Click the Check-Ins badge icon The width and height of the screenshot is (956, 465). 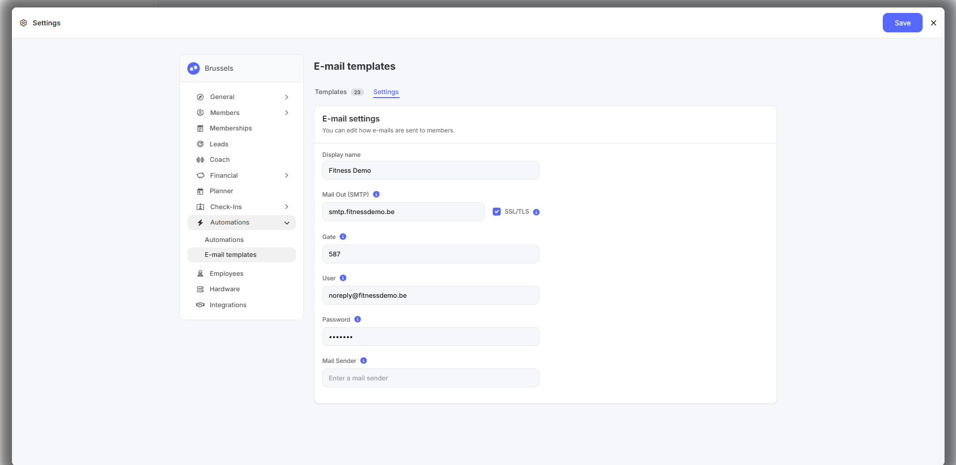tap(200, 207)
